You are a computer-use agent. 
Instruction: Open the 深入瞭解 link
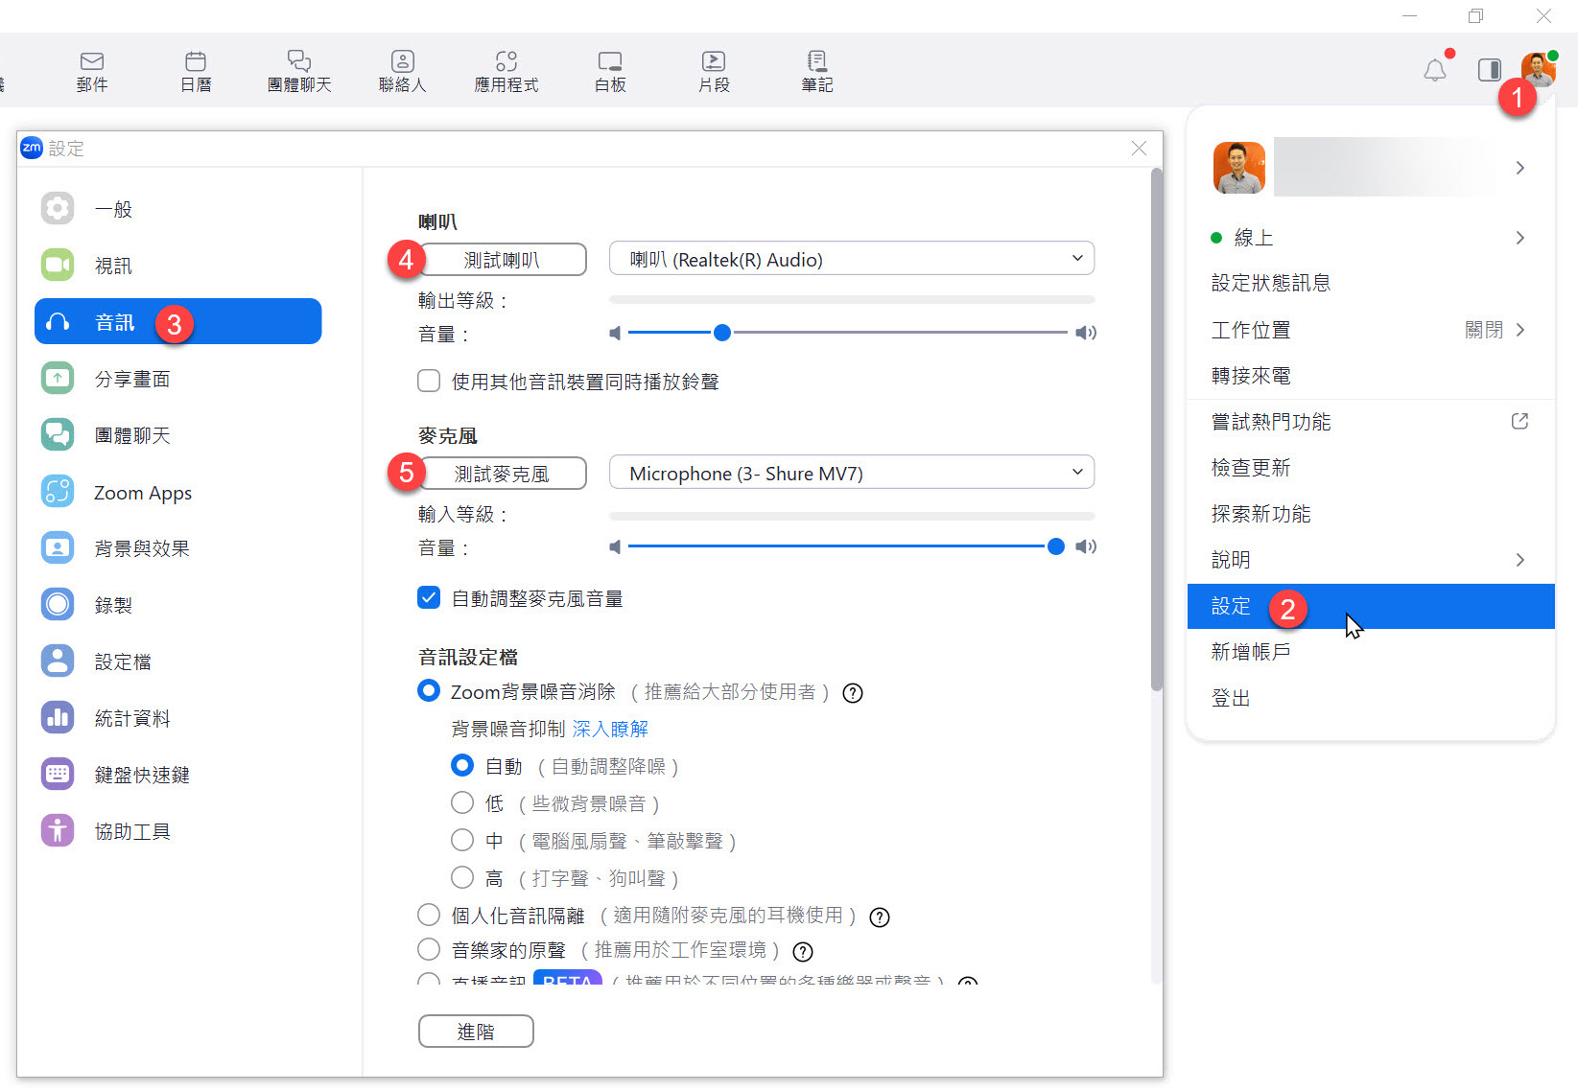610,729
